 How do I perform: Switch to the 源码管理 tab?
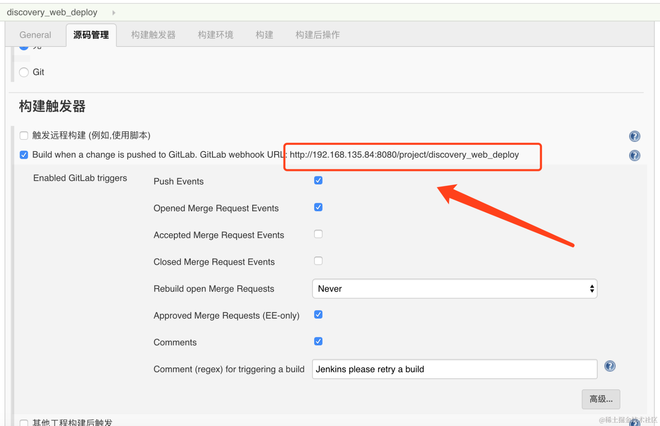91,35
